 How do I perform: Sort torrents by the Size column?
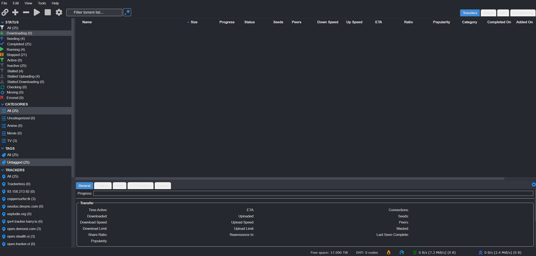(194, 22)
